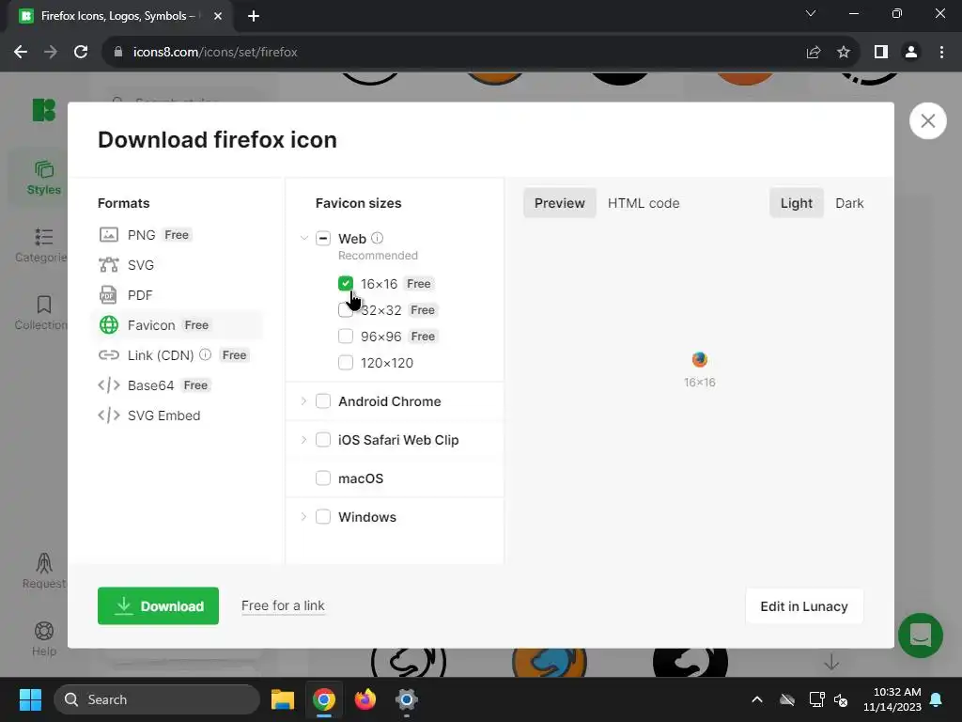Open Chrome tab search dropdown arrow
Viewport: 962px width, 722px height.
click(811, 13)
